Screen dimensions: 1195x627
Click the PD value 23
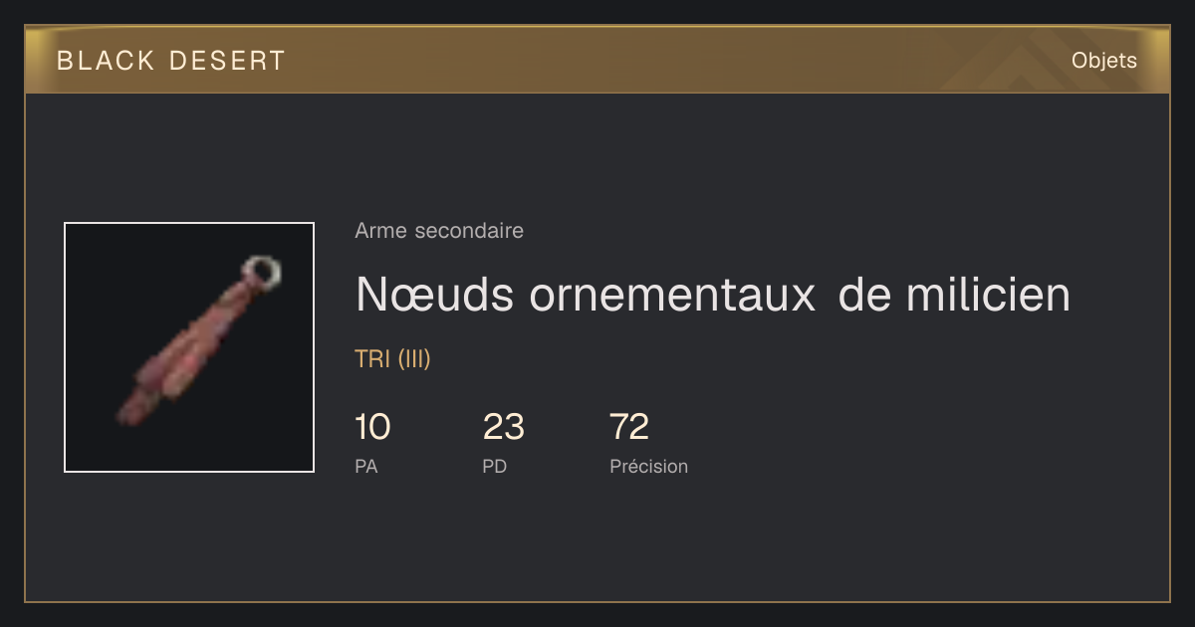tap(503, 427)
